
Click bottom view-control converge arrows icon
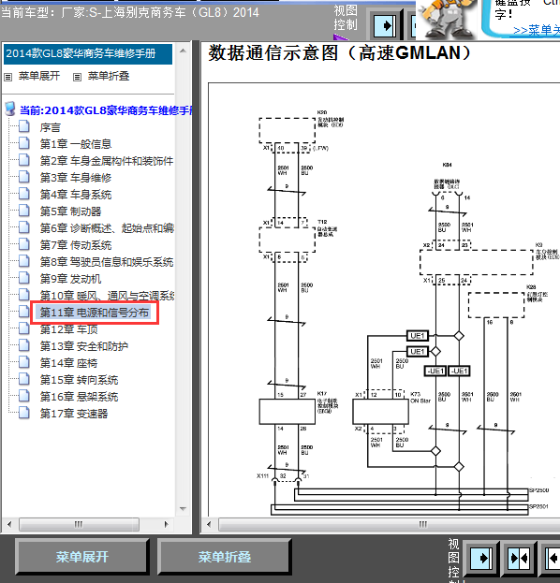pyautogui.click(x=519, y=558)
